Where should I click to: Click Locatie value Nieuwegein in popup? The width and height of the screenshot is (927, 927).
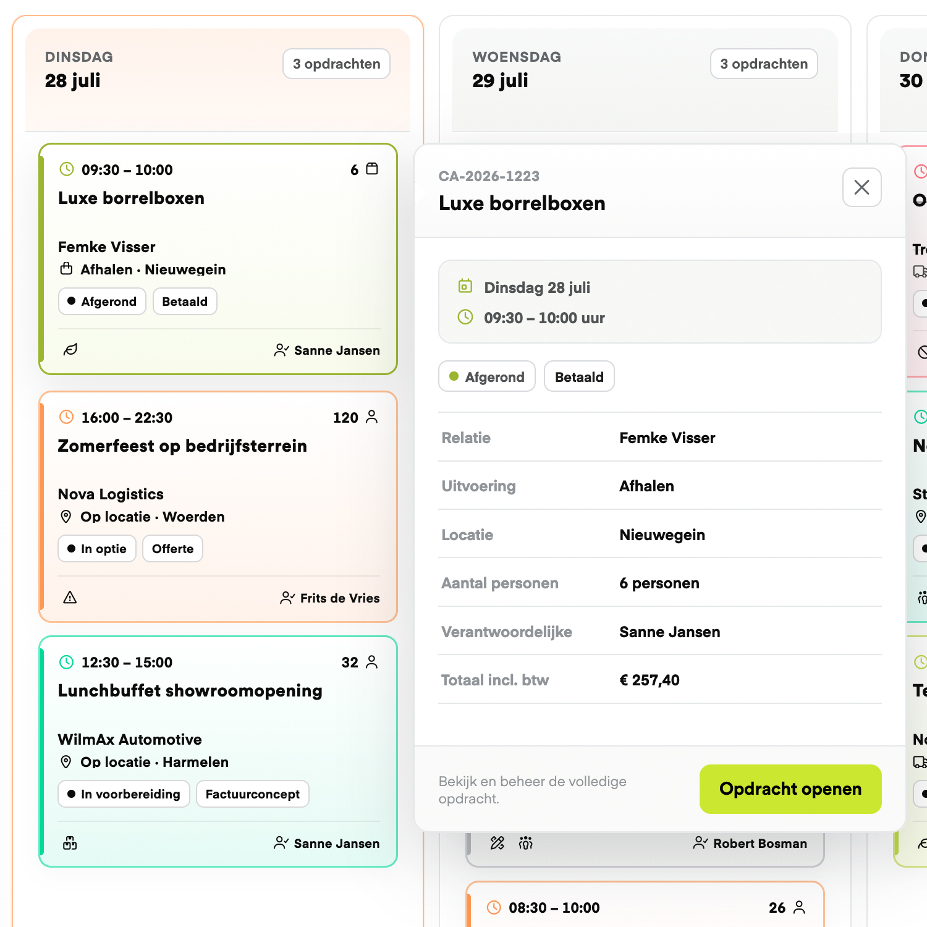point(662,535)
